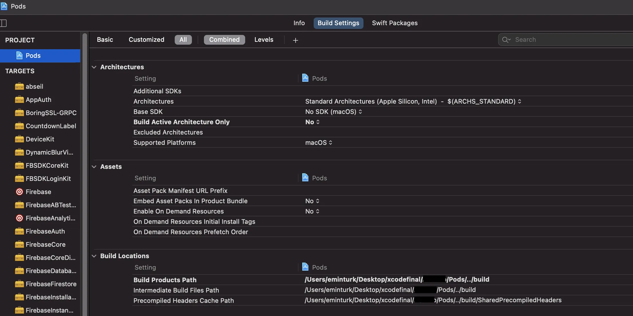Select the Firebase target icon

point(19,192)
